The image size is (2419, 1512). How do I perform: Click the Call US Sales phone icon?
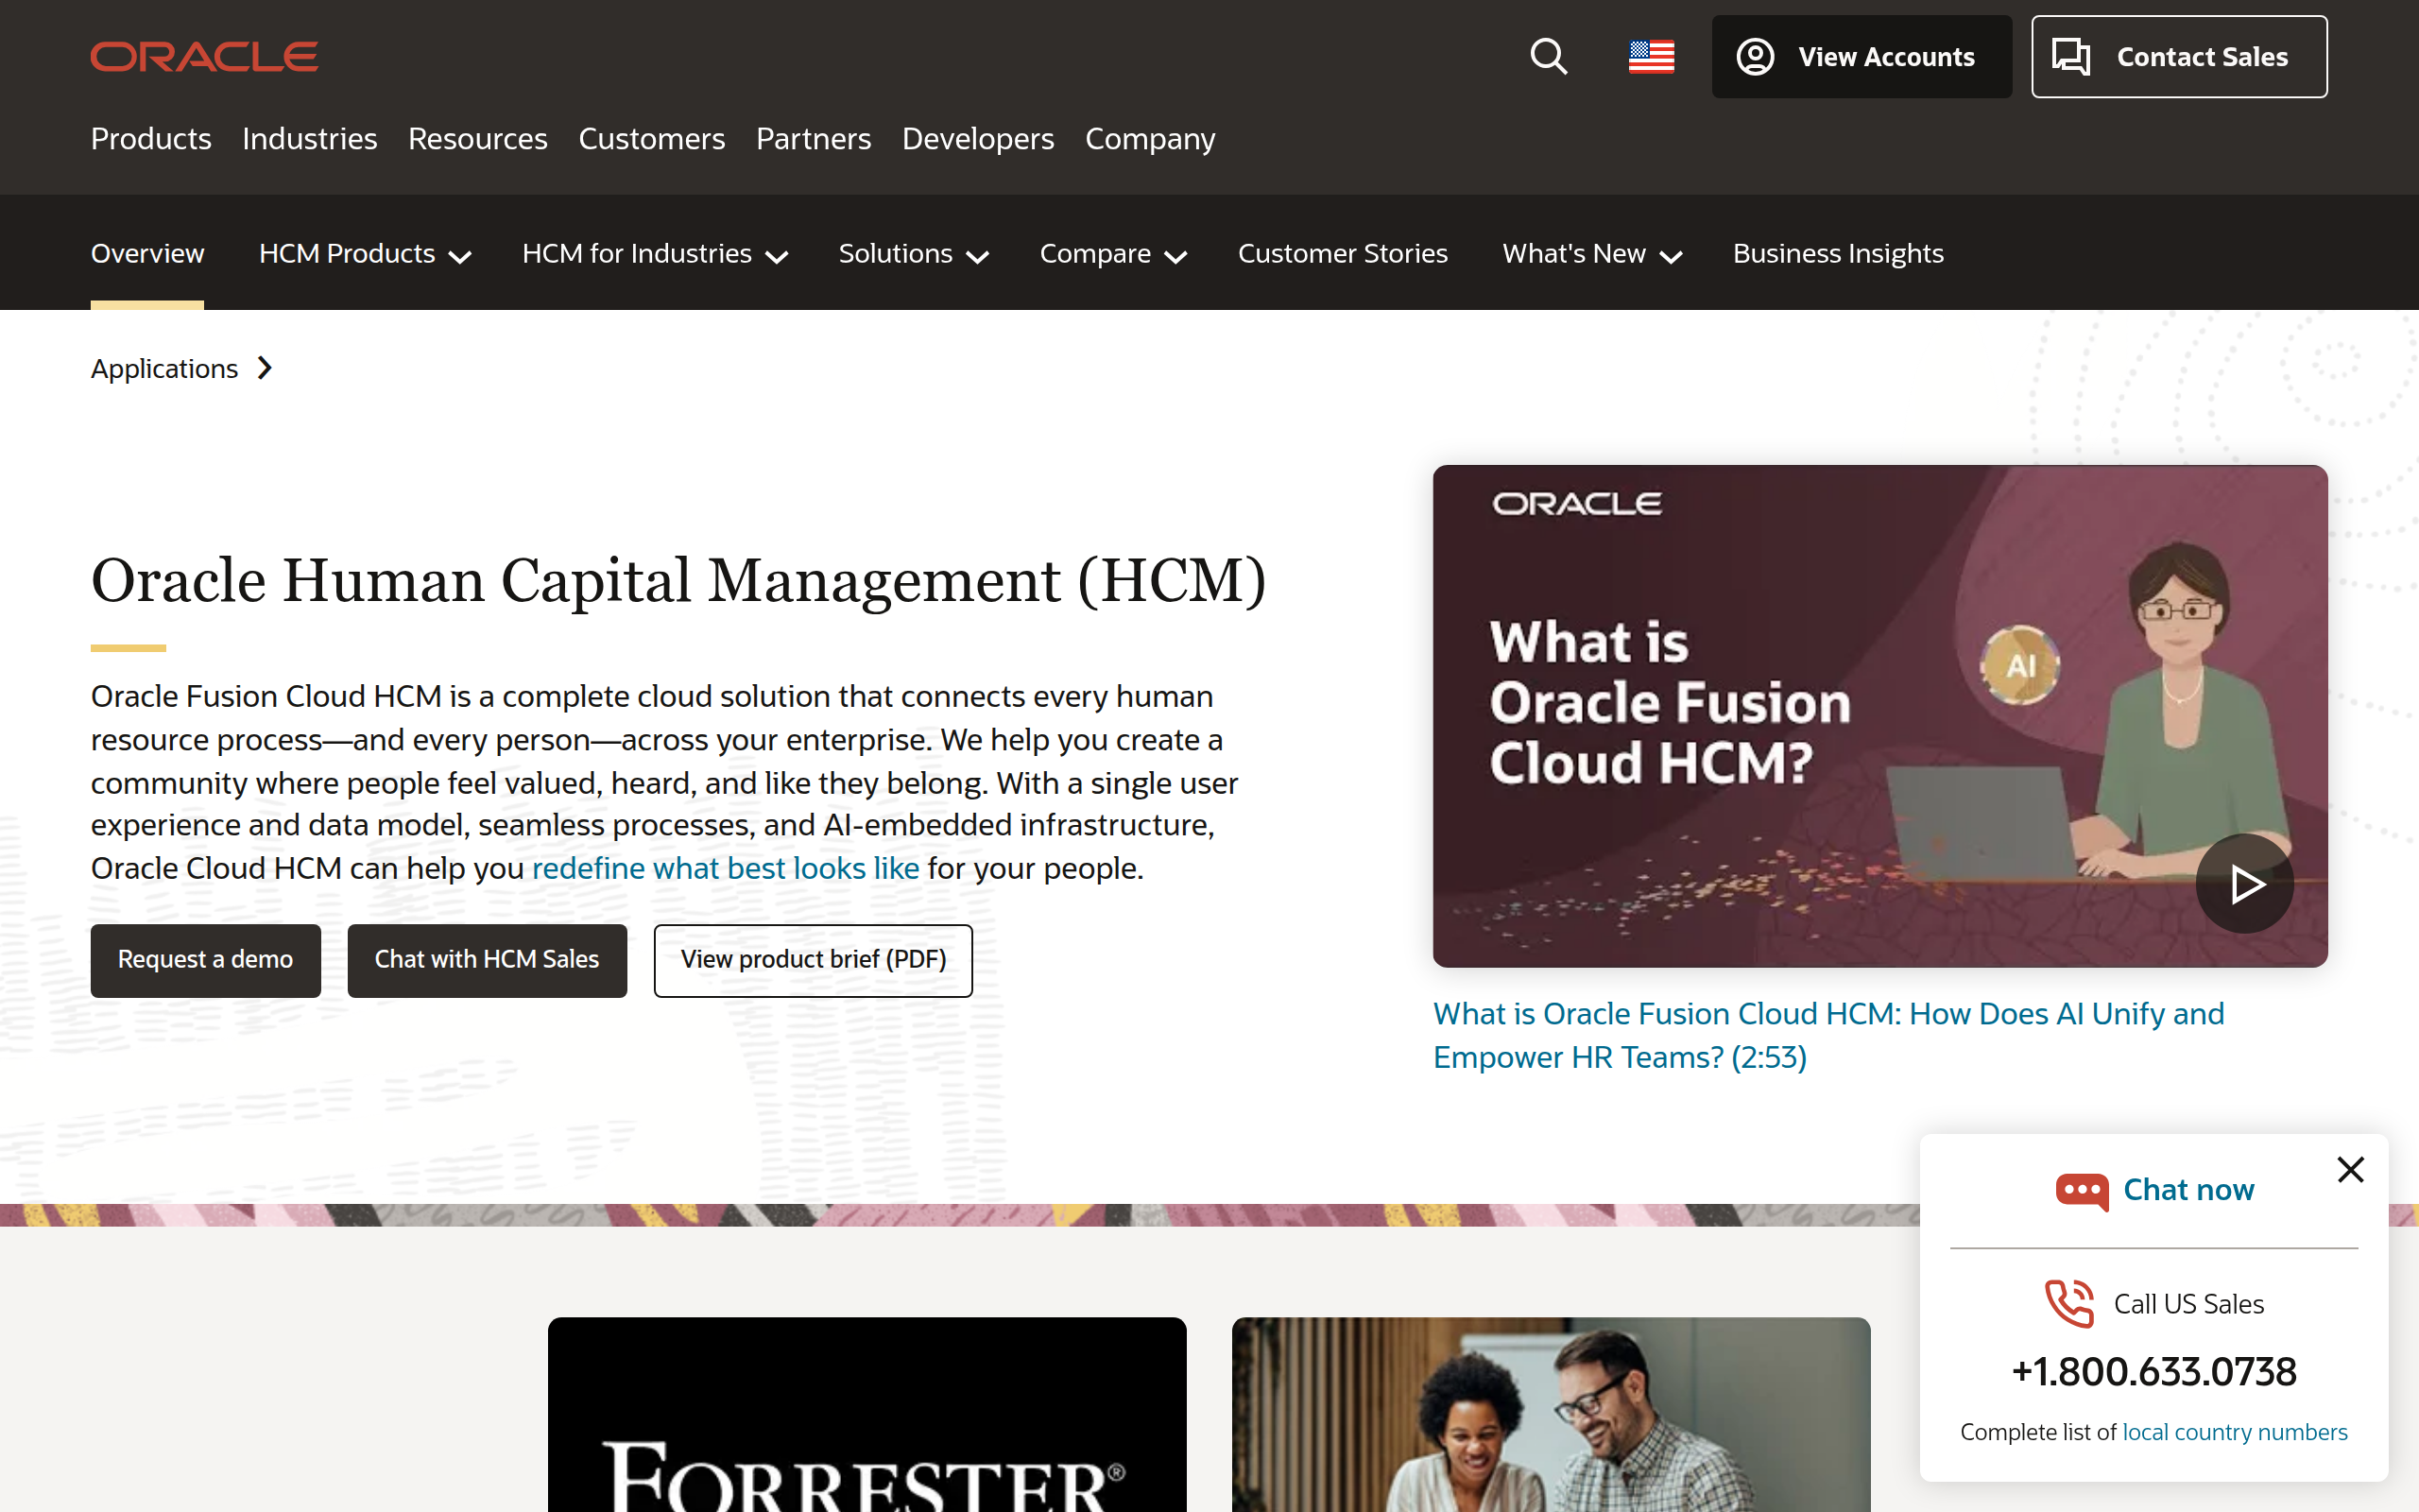(x=2068, y=1303)
